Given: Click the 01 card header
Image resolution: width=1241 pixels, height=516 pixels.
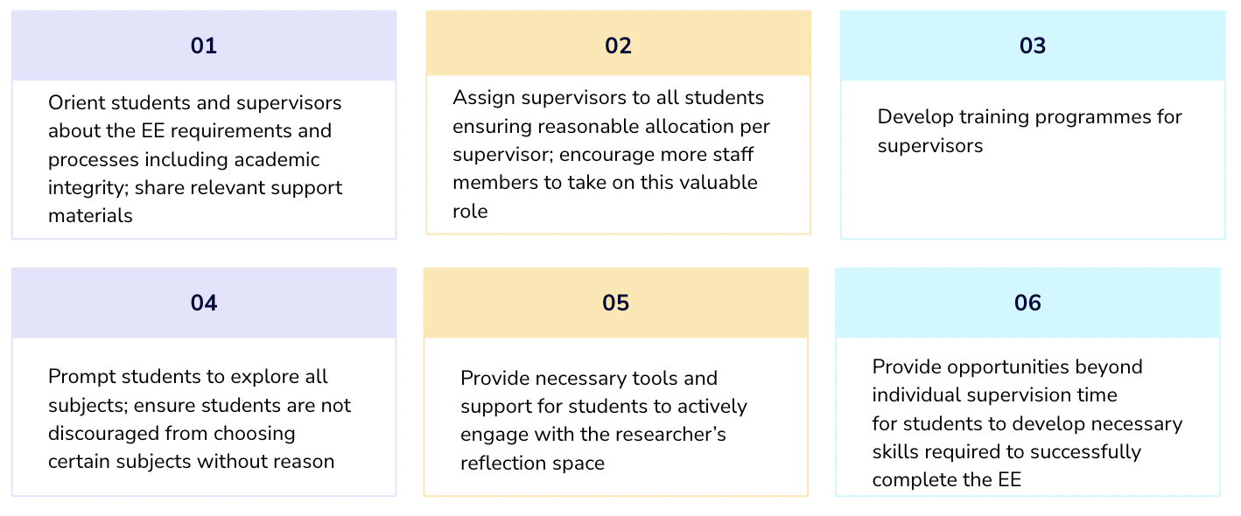Looking at the screenshot, I should pos(204,45).
